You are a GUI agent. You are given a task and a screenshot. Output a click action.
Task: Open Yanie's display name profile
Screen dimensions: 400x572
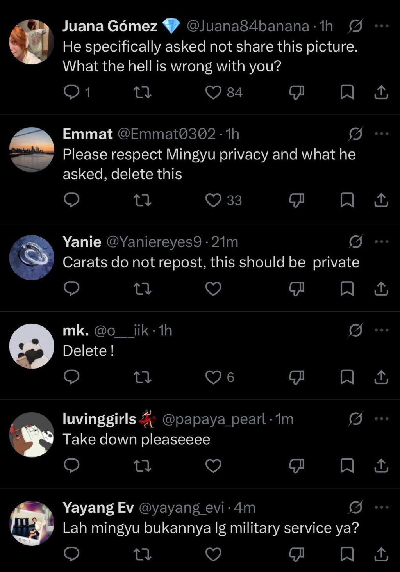[82, 242]
